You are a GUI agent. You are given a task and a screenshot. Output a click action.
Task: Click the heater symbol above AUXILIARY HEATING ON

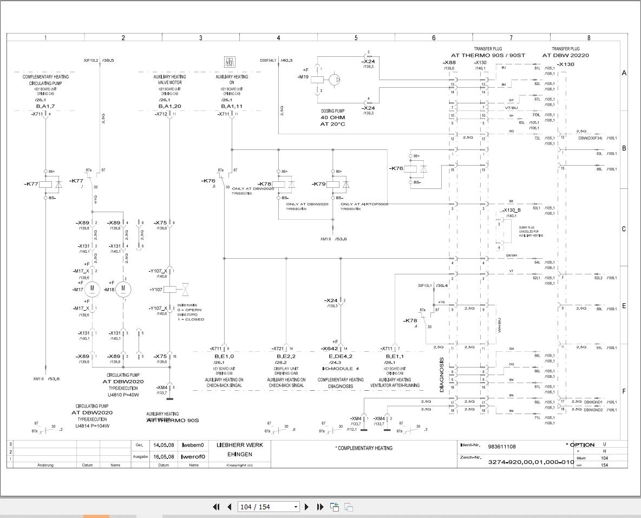(x=230, y=62)
